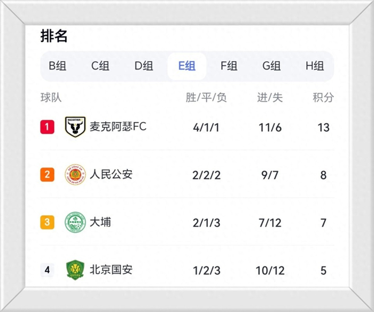Click the 北京国安 green shield logo
Viewport: 374px width, 312px height.
tap(75, 270)
